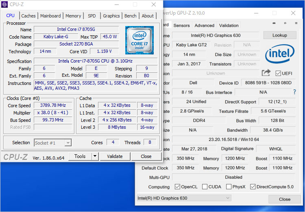
Task: Click the DirectX Support value 12 (12_1)
Action: 277,102
